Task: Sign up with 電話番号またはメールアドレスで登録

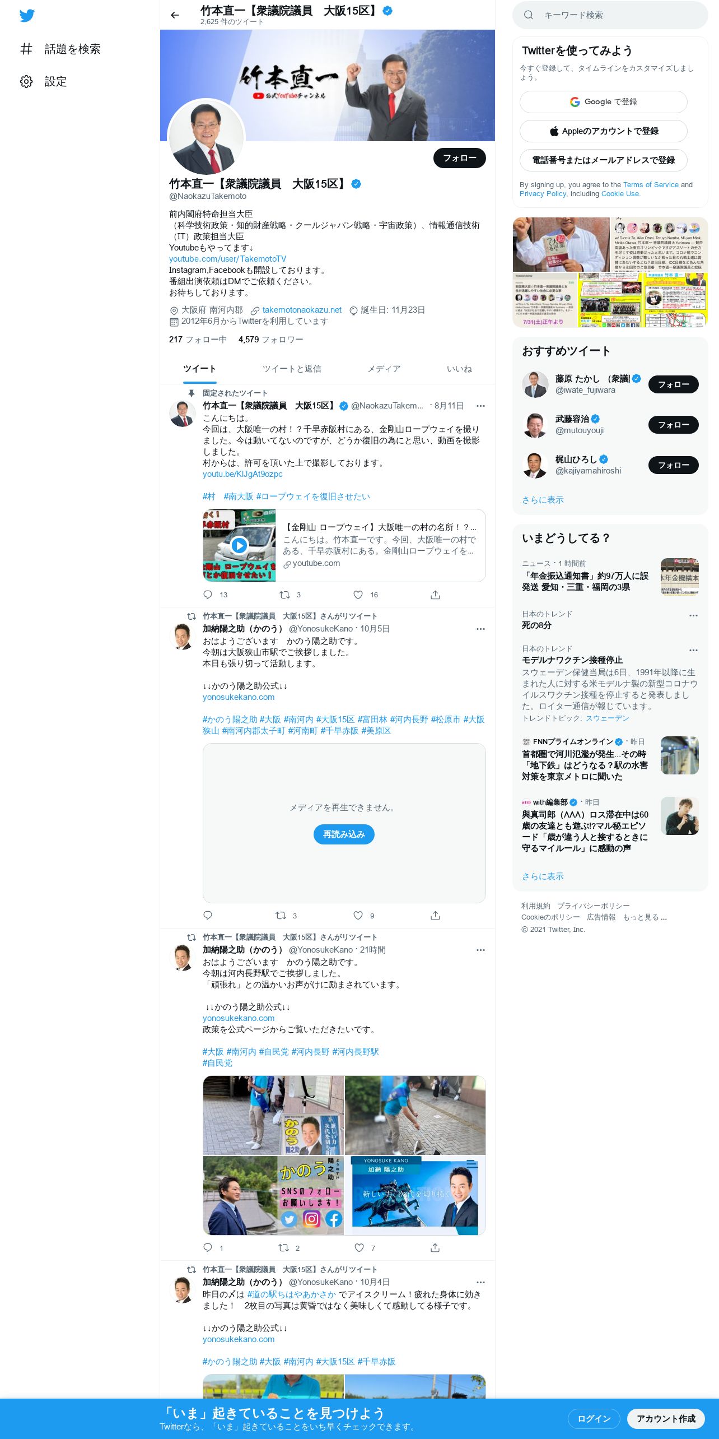Action: (603, 160)
